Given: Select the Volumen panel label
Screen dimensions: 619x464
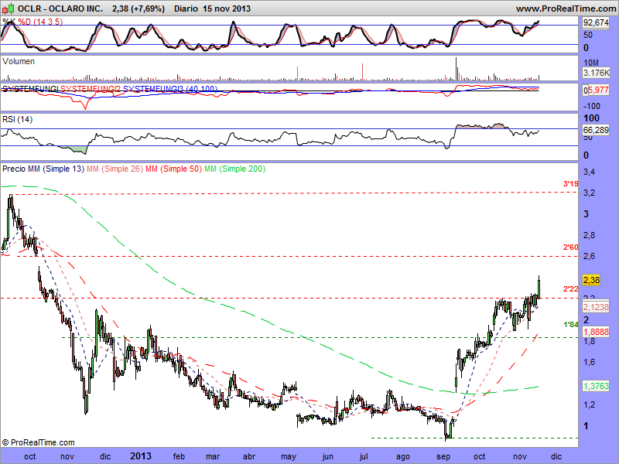Looking at the screenshot, I should [18, 61].
